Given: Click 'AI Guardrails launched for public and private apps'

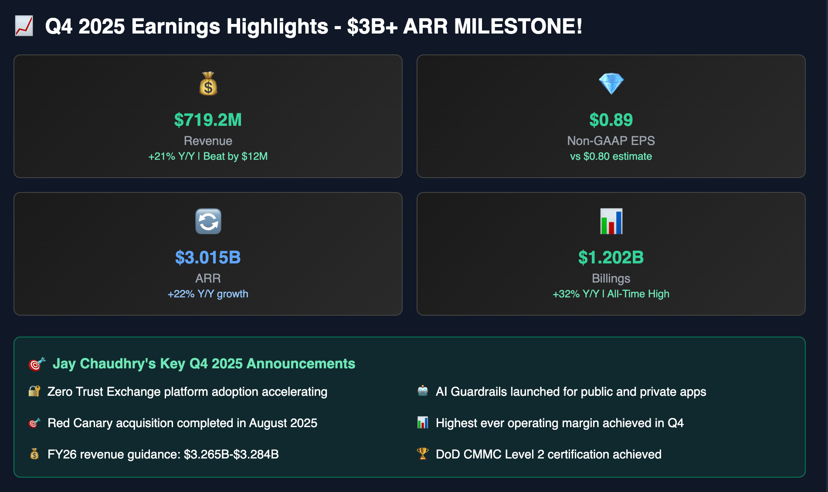Looking at the screenshot, I should tap(571, 391).
